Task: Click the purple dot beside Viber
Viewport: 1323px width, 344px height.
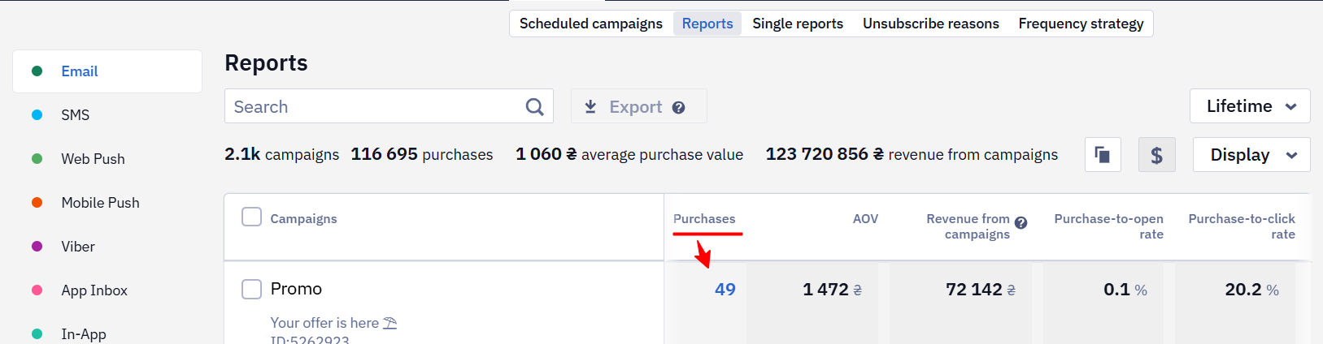Action: [37, 247]
